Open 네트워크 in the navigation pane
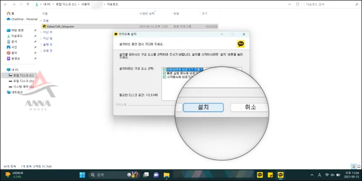 [15, 92]
